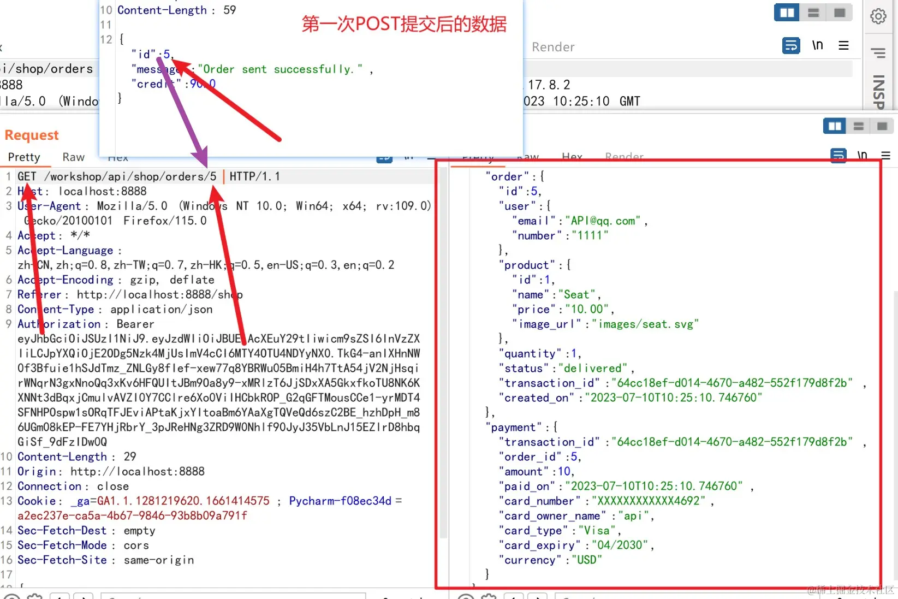
Task: Click the "order_id":5 payment line
Action: [540, 456]
